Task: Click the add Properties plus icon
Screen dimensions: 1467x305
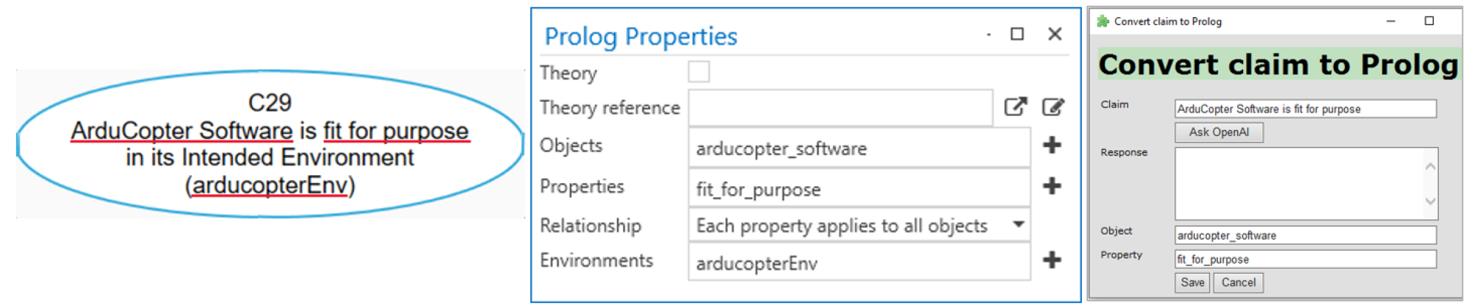Action: click(1052, 186)
